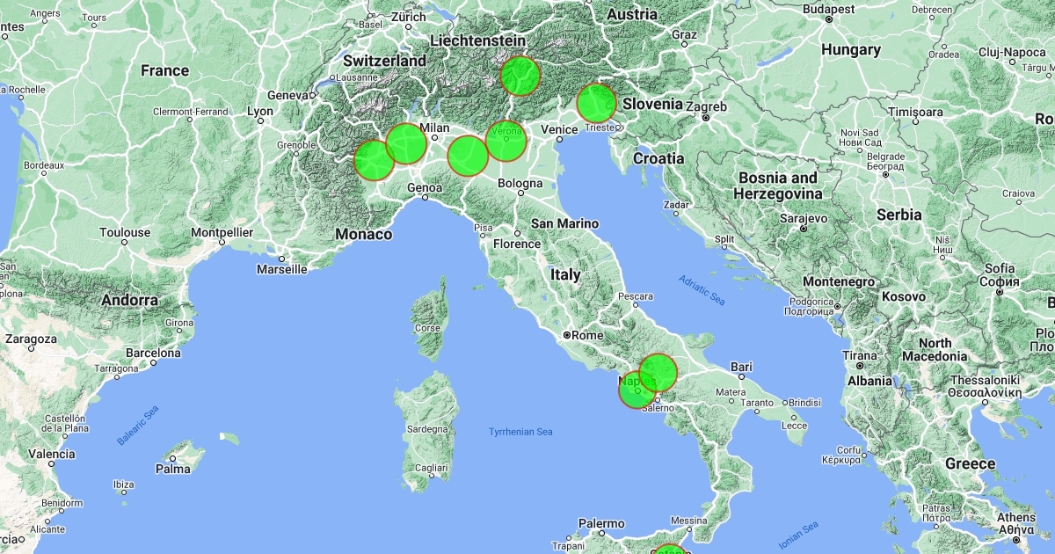Click the Hungary country label
This screenshot has height=554, width=1055.
point(850,50)
